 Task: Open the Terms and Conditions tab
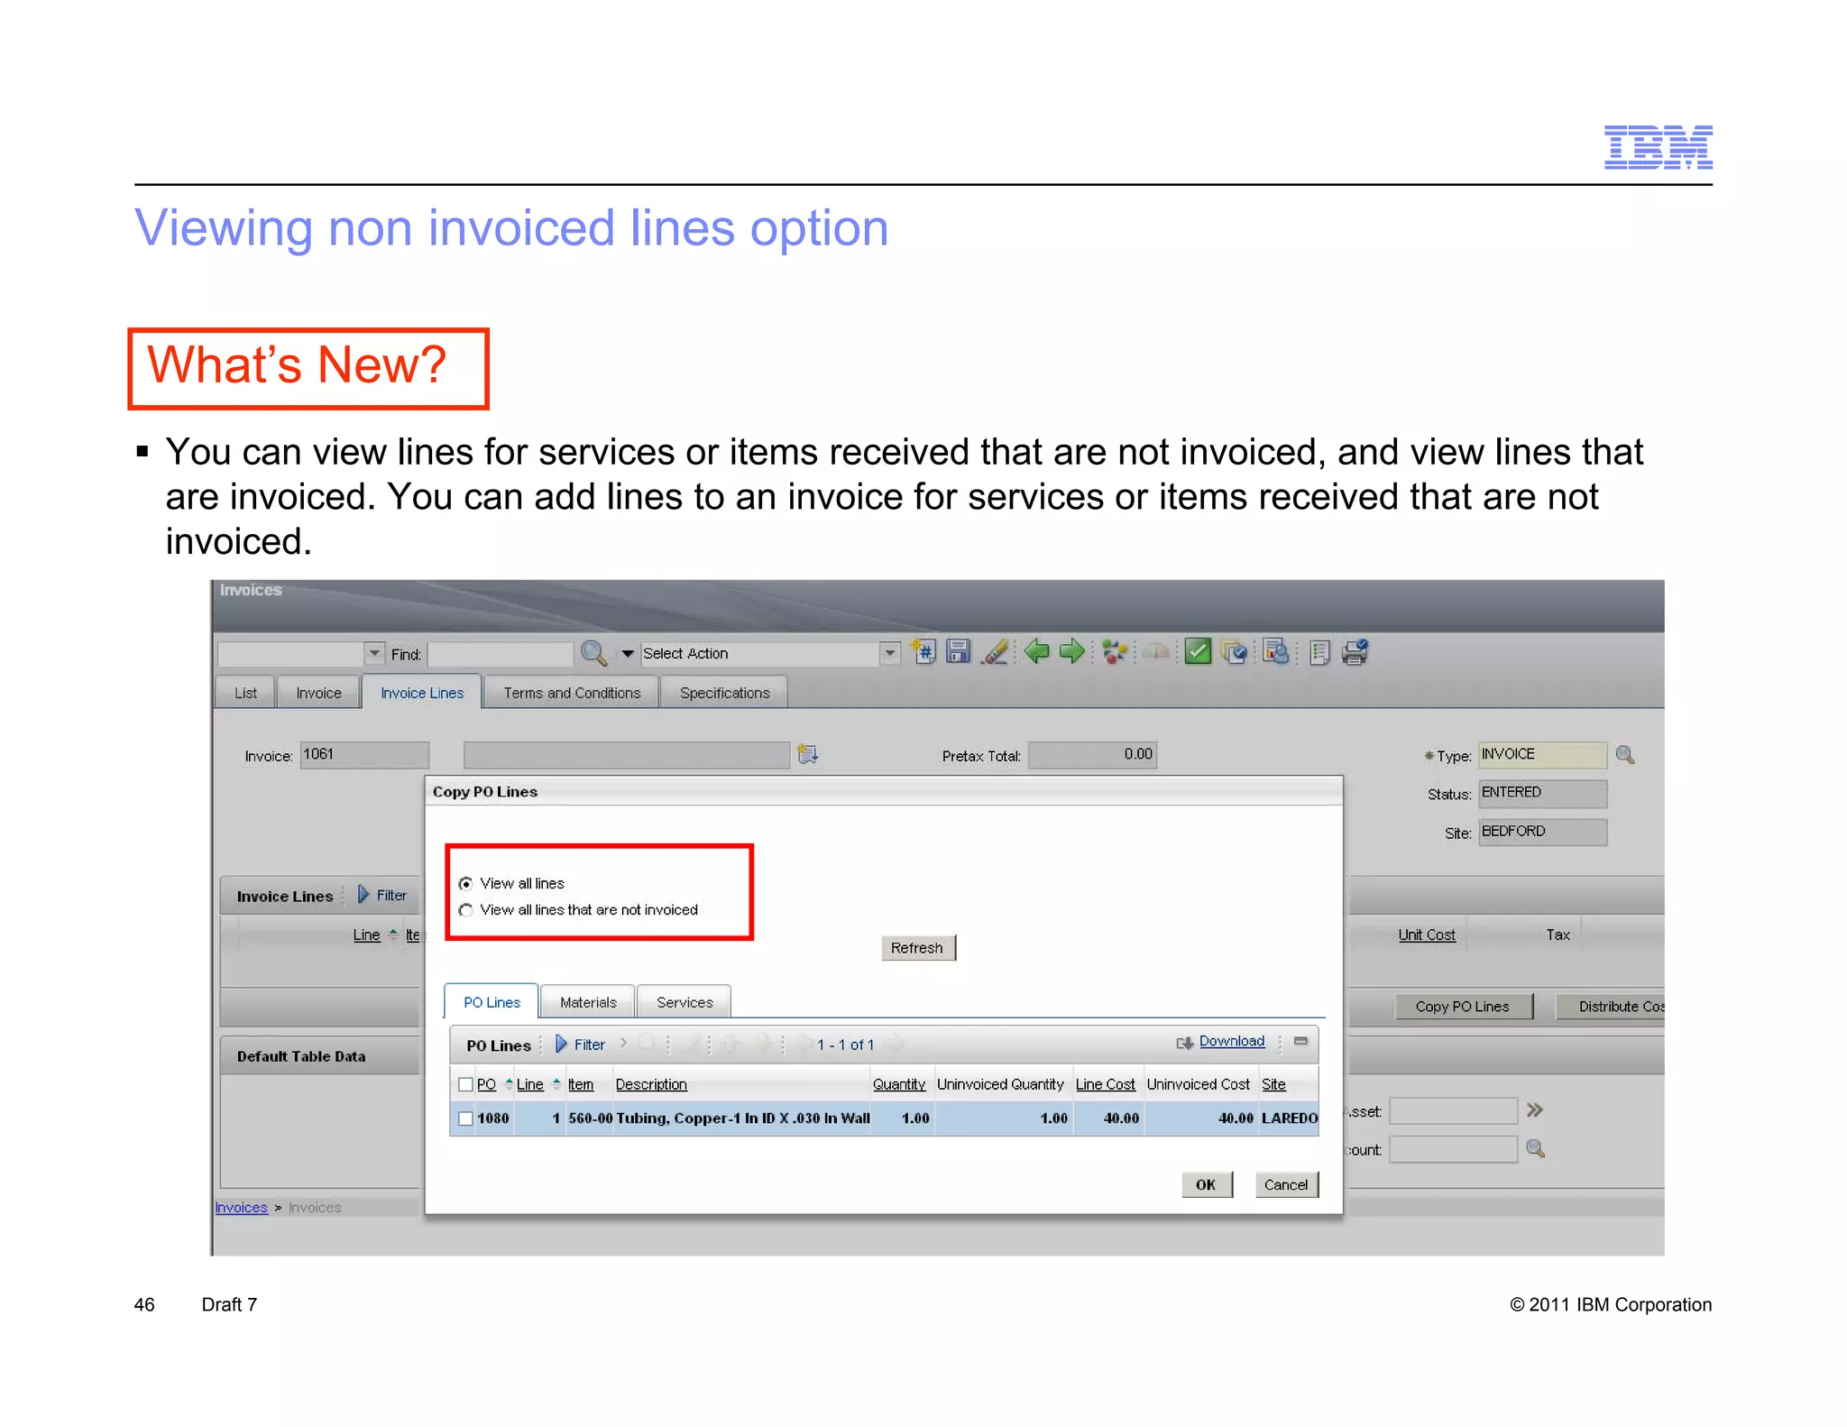coord(572,693)
